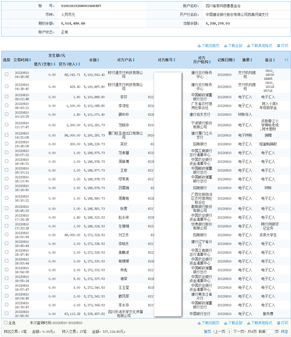Image resolution: width=291 pixels, height=337 pixels.
Task: Sort by 对方户名 column arrows
Action: pyautogui.click(x=134, y=60)
